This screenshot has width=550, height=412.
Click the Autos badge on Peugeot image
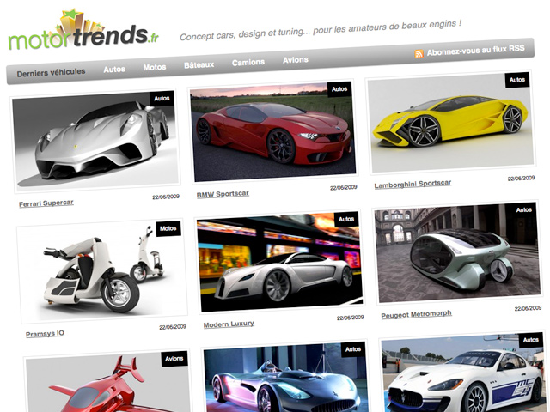click(524, 209)
